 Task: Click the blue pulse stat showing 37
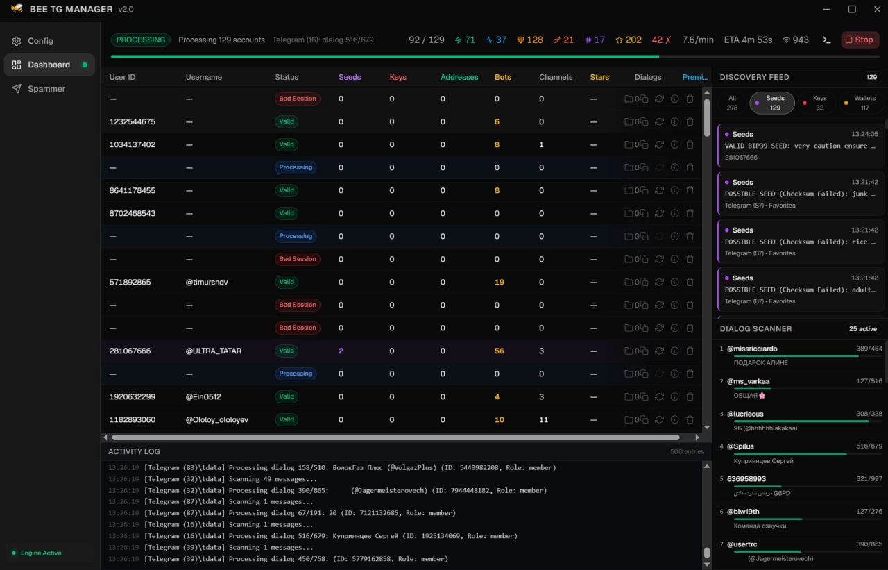[x=496, y=40]
